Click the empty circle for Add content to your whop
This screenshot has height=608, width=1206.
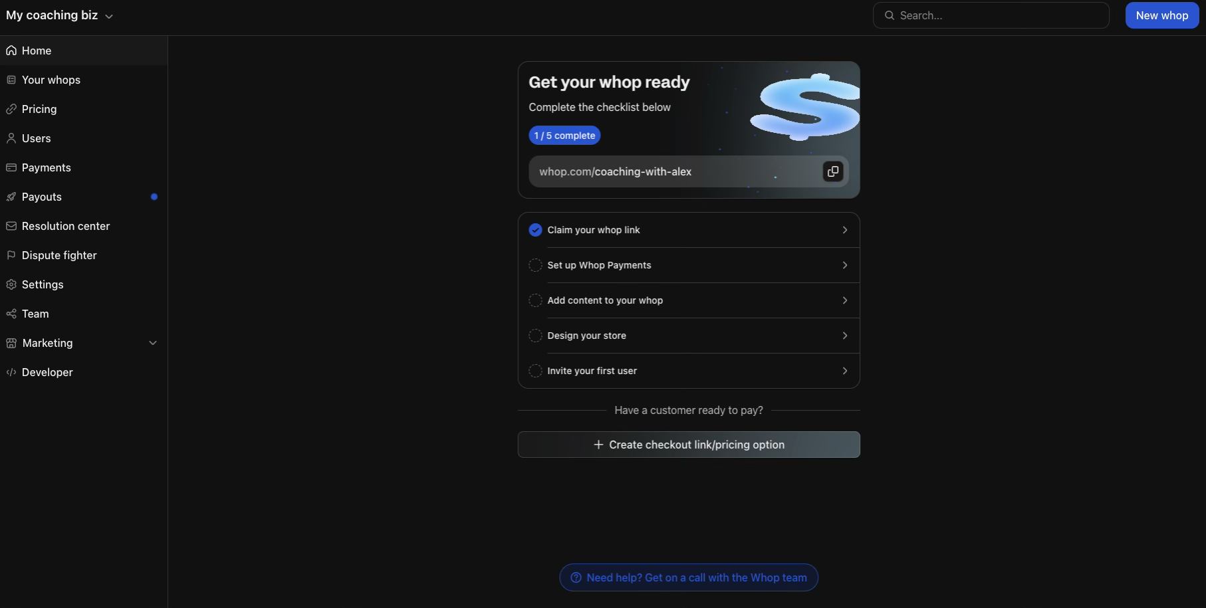[x=535, y=300]
